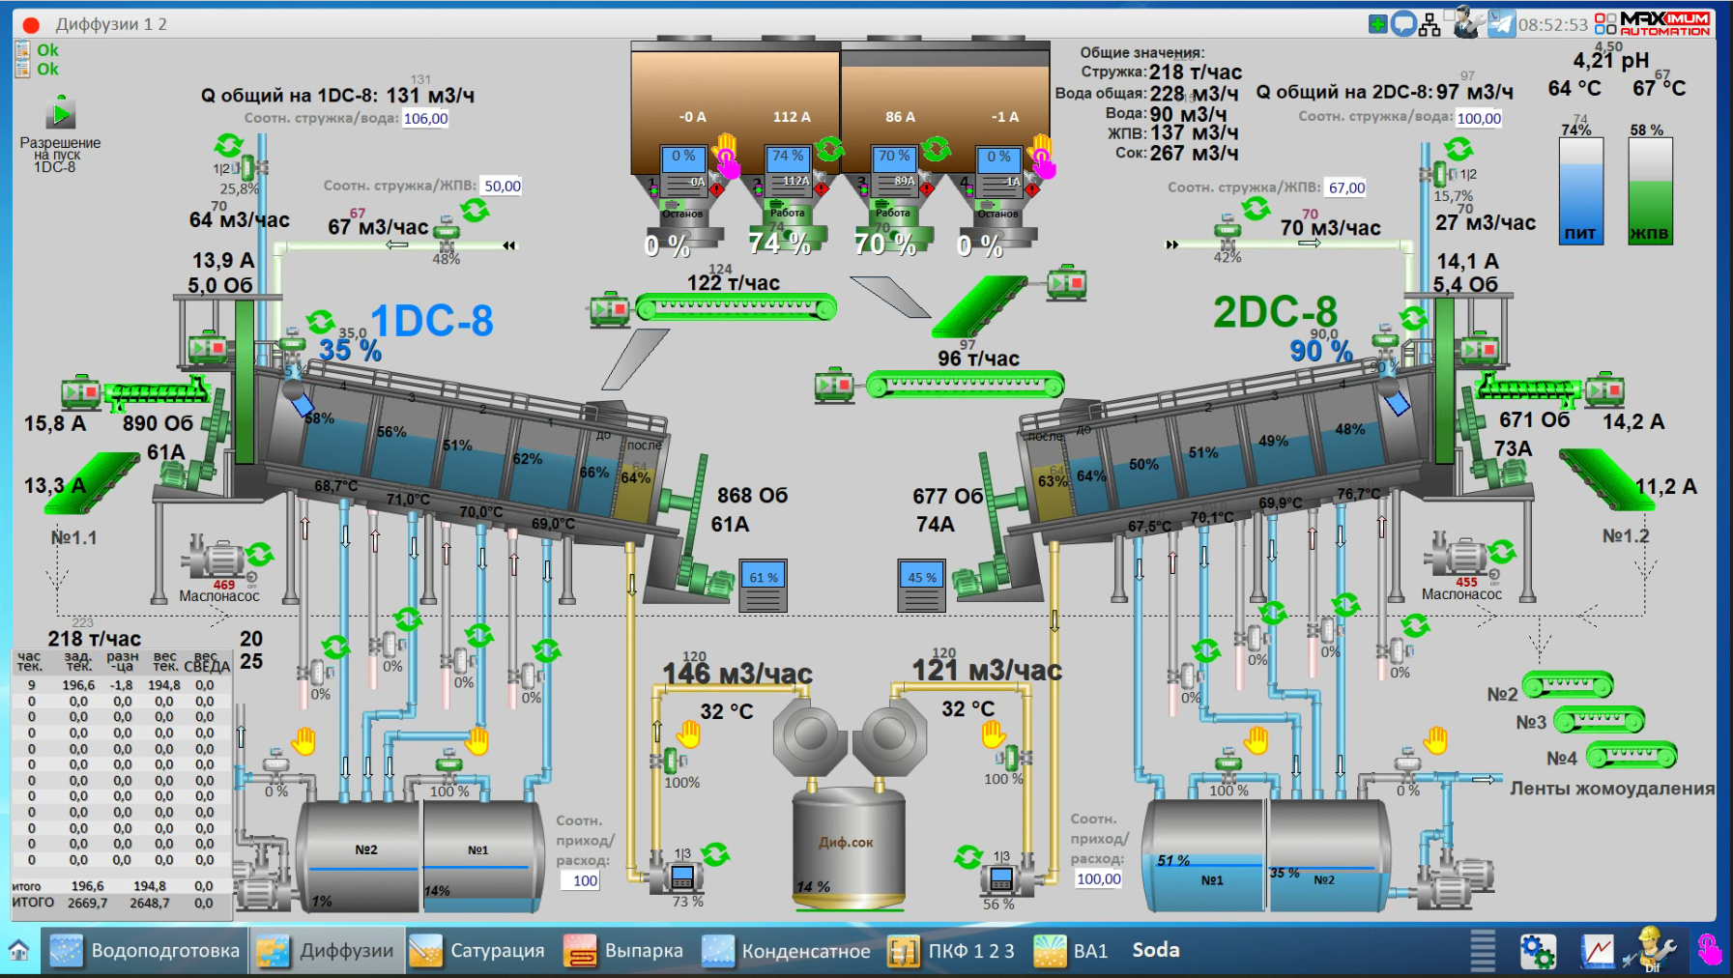Toggle manual hand mode on slicer 1

pos(726,154)
